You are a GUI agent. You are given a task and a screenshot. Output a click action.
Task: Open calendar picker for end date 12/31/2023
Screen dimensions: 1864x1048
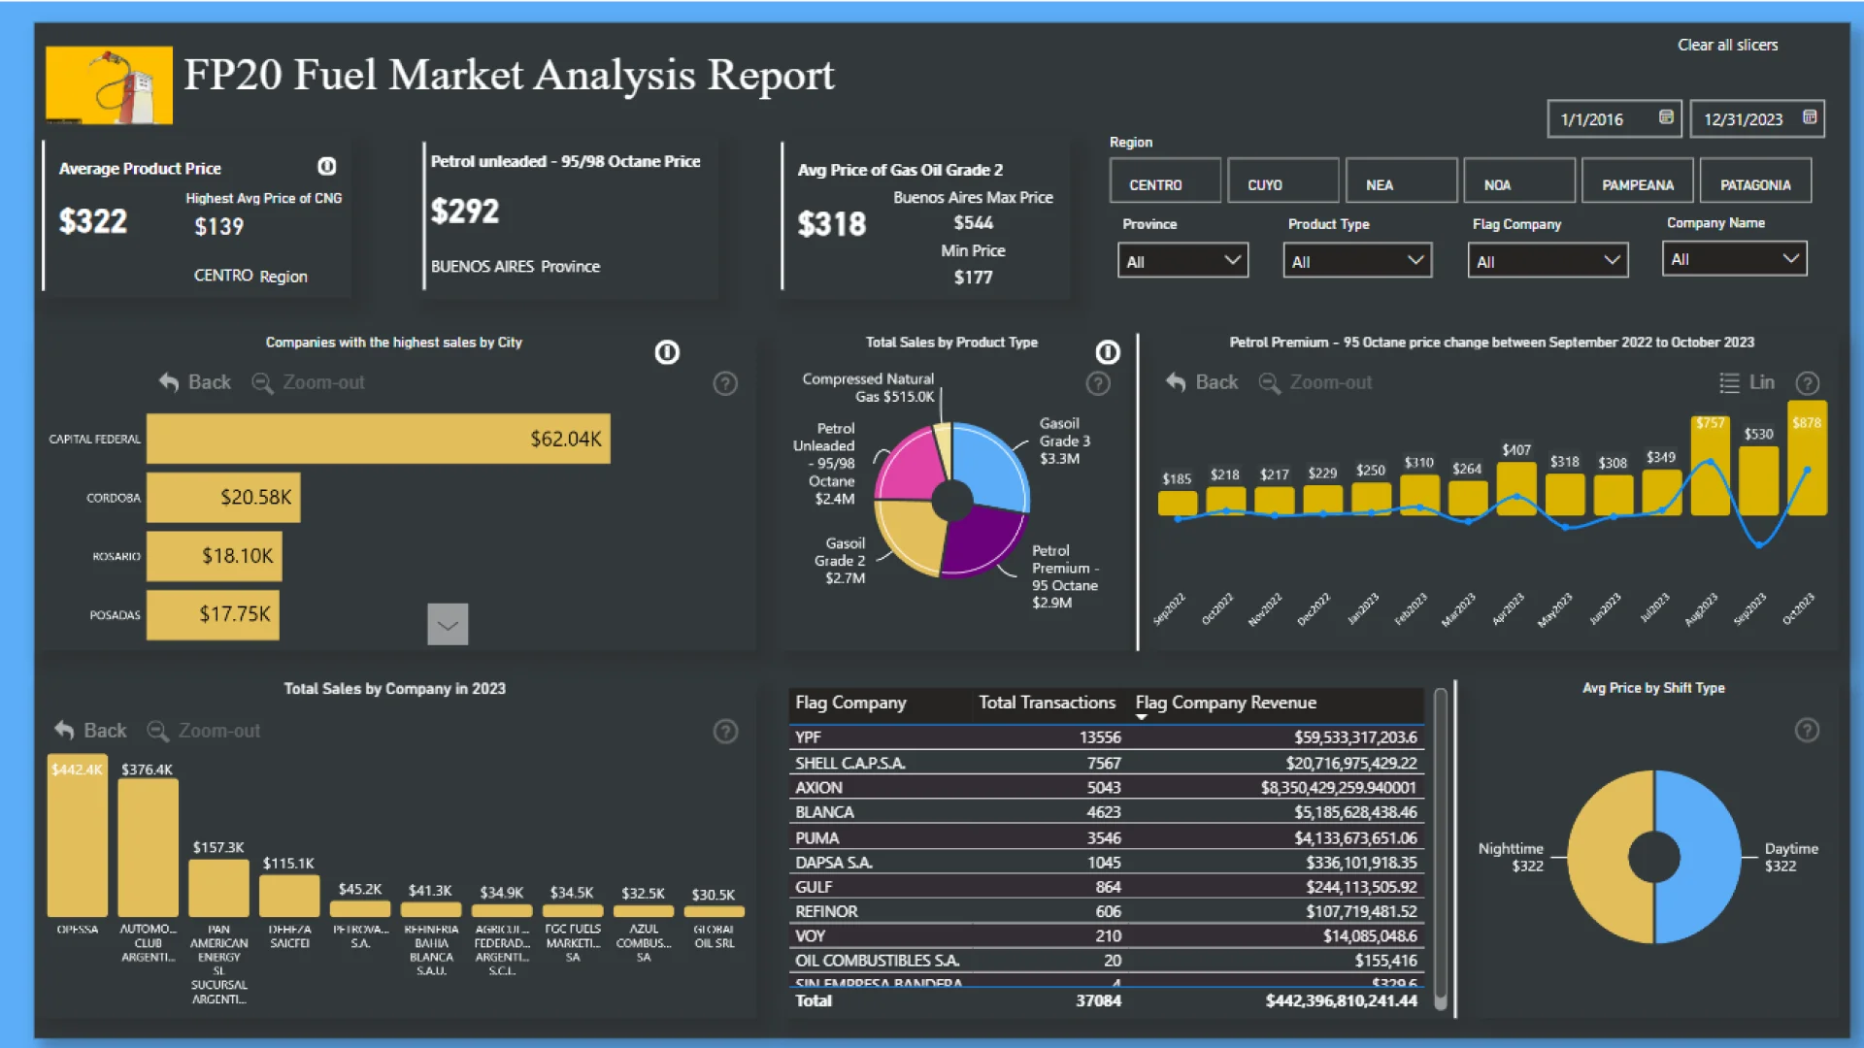pos(1810,117)
